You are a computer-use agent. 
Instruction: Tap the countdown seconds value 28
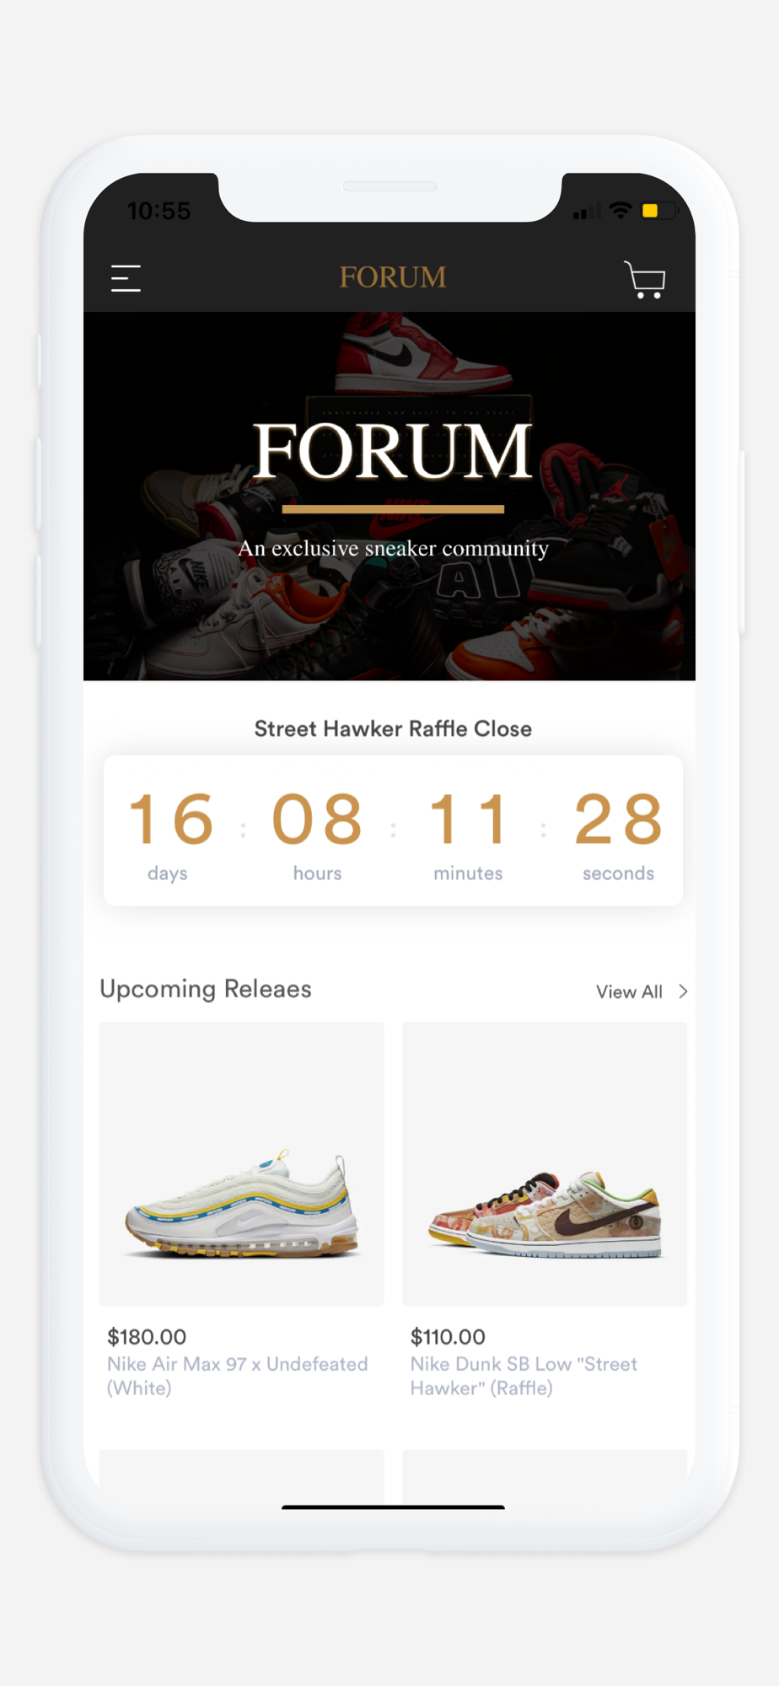tap(619, 819)
